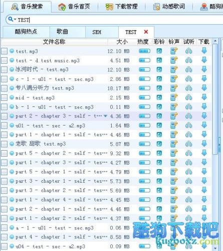
Task: Set color ring for 专八满分听力 test.mp3
Action: click(x=159, y=88)
